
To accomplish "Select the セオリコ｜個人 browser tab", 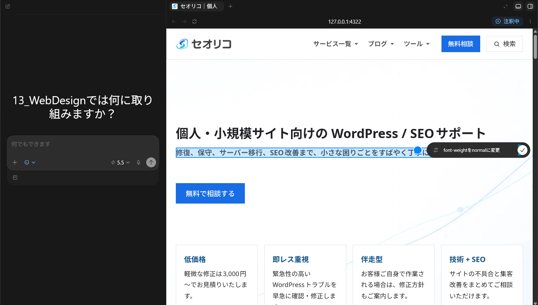I will (x=196, y=6).
